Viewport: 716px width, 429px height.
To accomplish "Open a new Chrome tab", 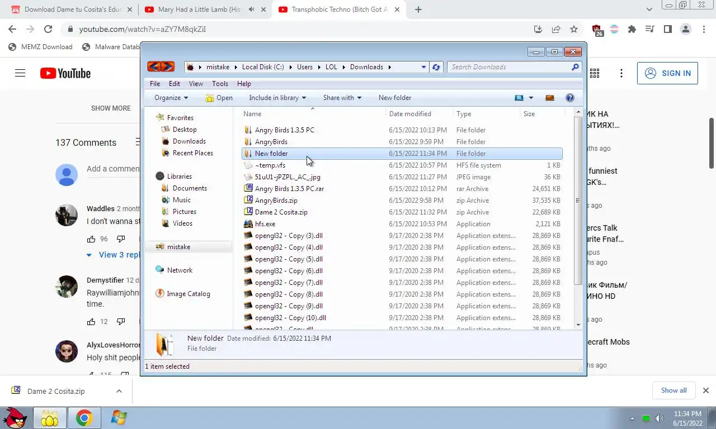I will tap(418, 9).
